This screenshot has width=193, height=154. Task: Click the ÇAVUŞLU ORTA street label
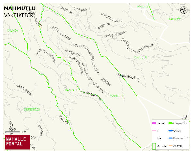115,34
